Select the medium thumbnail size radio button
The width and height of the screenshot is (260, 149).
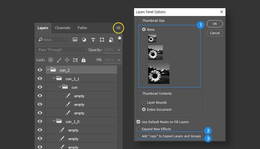144,52
